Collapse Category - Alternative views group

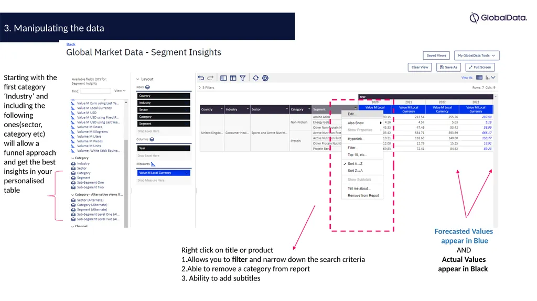[x=72, y=195]
